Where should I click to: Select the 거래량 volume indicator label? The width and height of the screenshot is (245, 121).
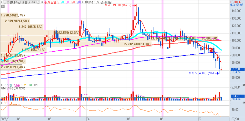coord(8,85)
